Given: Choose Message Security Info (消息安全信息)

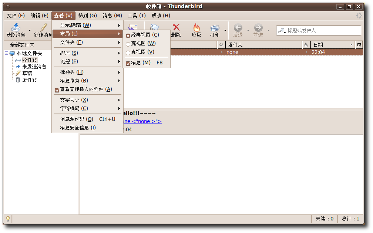Looking at the screenshot, I should point(87,128).
